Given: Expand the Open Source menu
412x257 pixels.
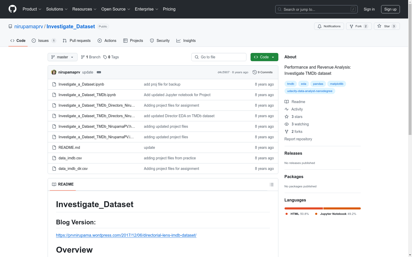Looking at the screenshot, I should coord(116,9).
